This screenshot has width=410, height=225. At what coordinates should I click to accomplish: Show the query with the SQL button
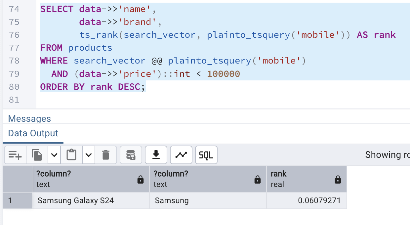pyautogui.click(x=206, y=155)
